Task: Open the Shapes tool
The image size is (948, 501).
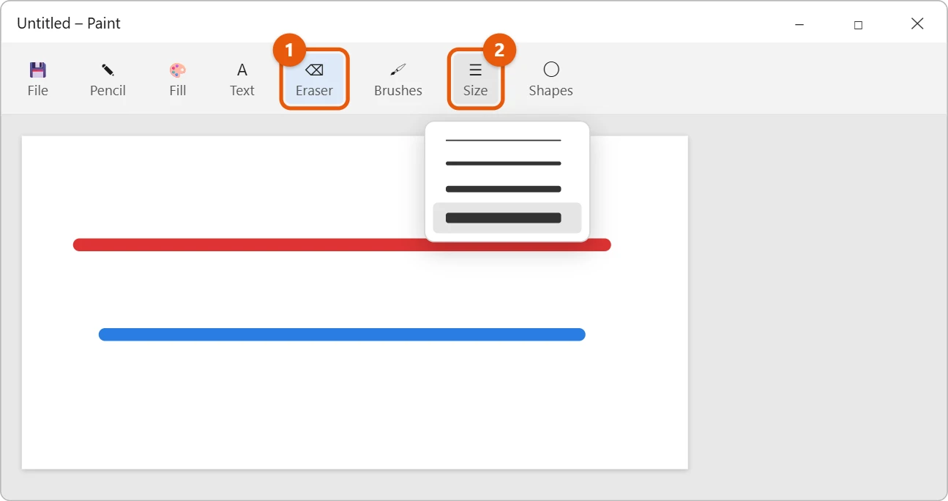Action: 551,80
